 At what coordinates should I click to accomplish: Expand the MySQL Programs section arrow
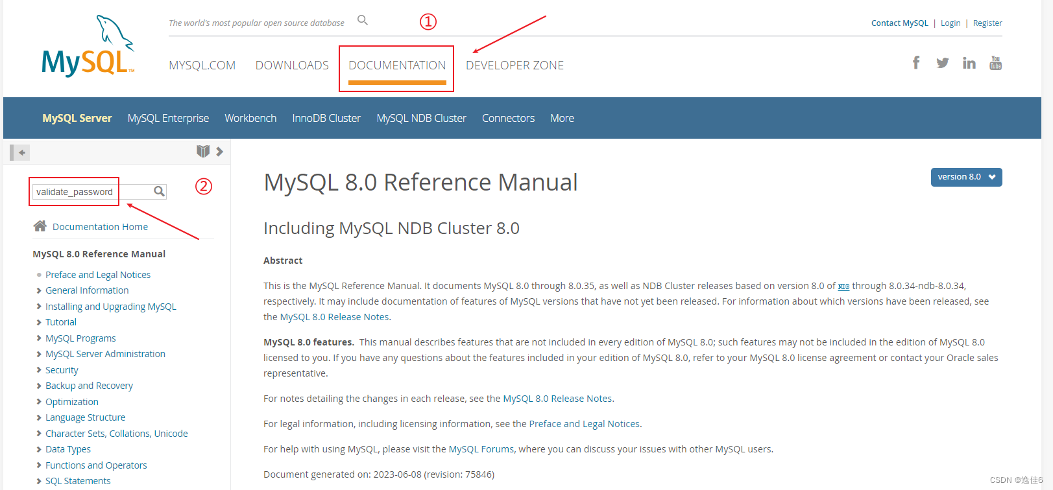coord(39,338)
